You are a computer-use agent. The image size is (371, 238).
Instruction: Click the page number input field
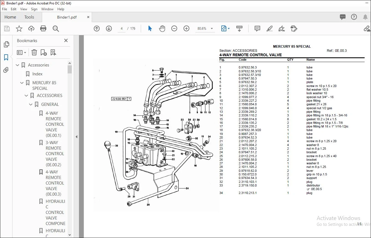coord(122,29)
